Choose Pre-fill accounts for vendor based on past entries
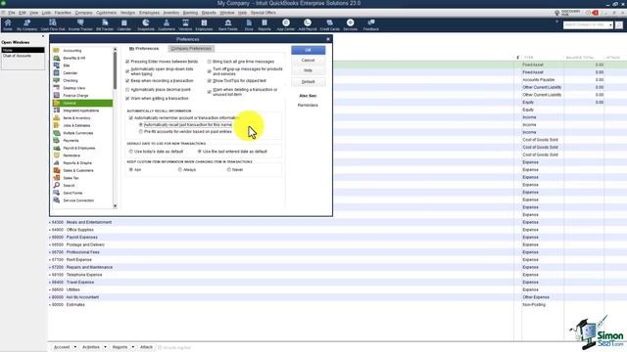The width and height of the screenshot is (627, 352). click(141, 131)
